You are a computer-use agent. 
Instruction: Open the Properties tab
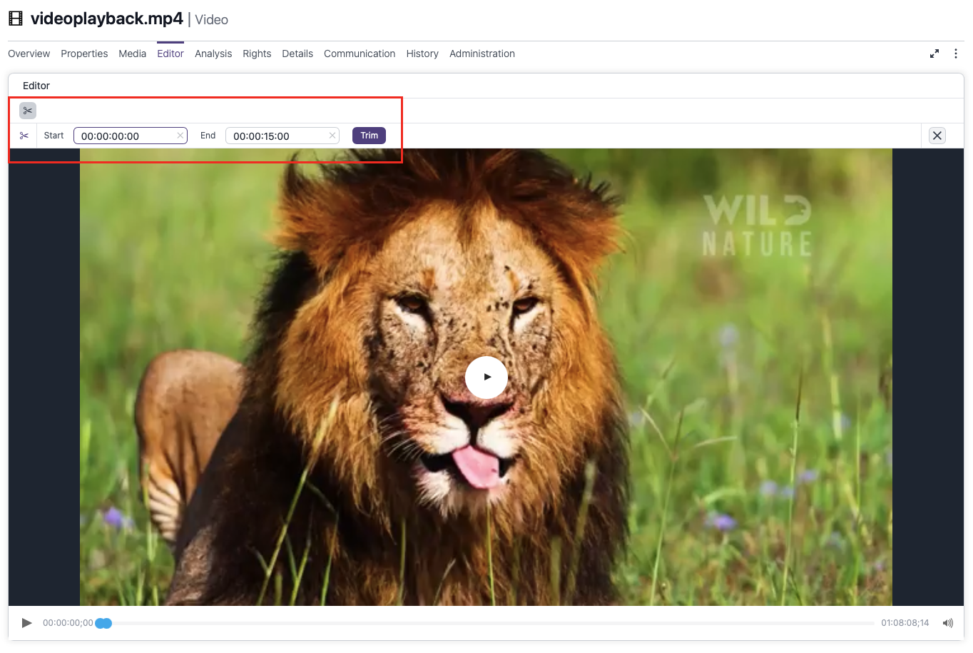[84, 54]
